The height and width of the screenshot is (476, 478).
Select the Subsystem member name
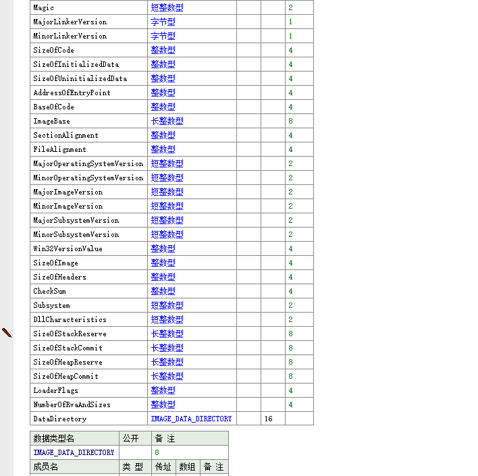(x=51, y=305)
